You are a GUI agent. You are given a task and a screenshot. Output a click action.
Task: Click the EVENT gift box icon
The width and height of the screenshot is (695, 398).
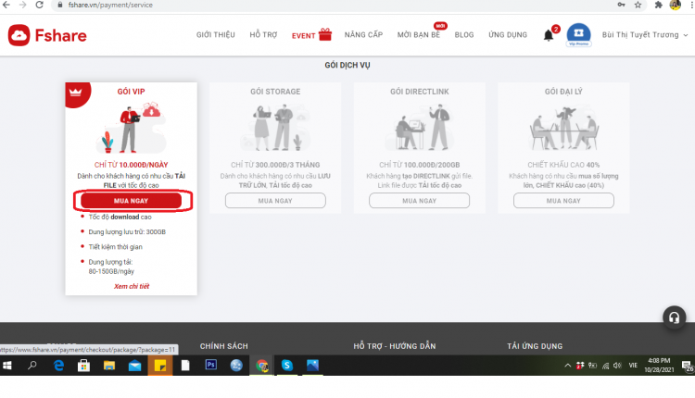pyautogui.click(x=325, y=34)
